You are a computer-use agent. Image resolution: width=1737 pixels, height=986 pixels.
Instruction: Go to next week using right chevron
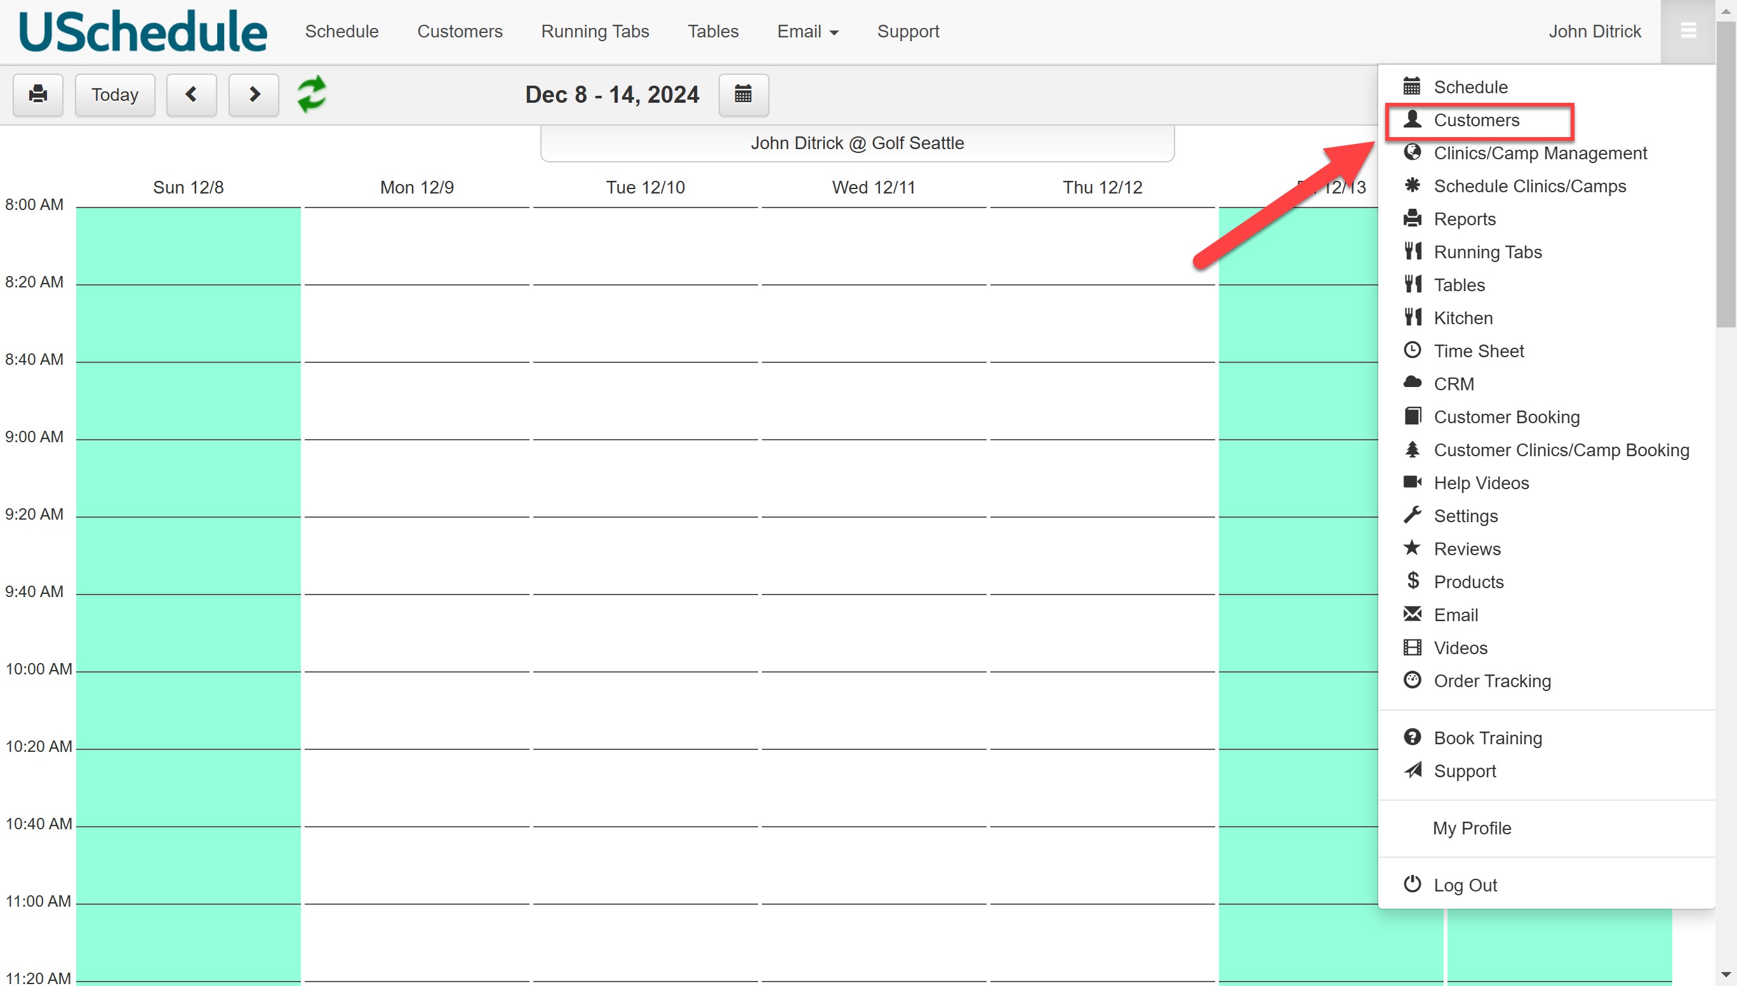coord(253,94)
